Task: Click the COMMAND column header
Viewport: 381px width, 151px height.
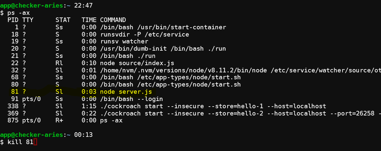Action: (113, 20)
